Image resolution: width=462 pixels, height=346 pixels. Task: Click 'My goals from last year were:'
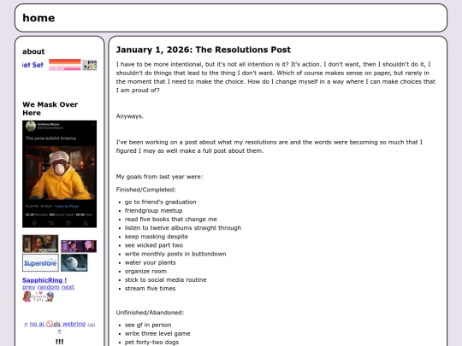coord(159,177)
